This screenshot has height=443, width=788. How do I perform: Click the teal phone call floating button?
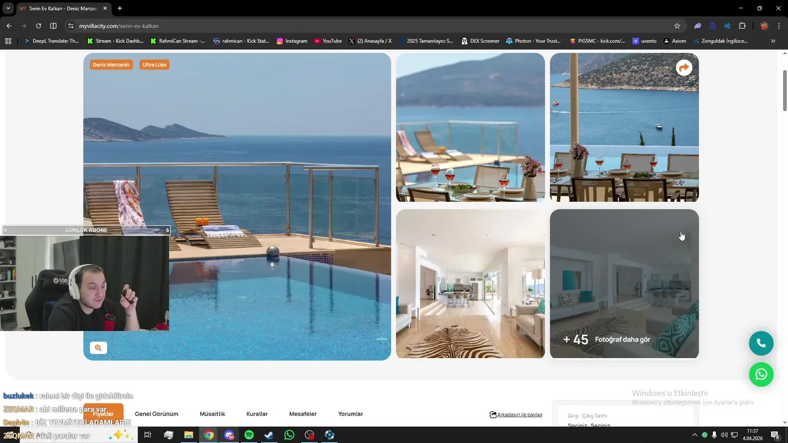click(761, 343)
